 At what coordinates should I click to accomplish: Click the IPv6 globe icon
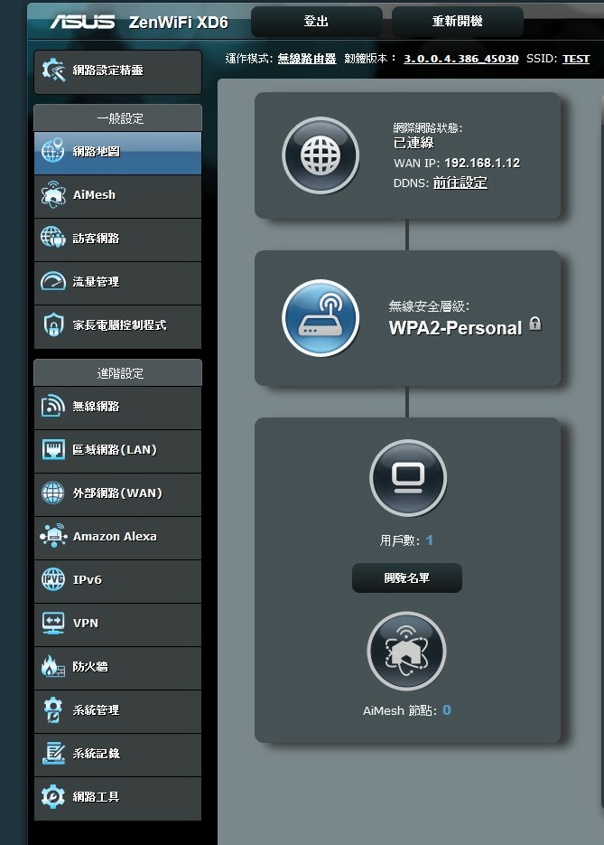(52, 579)
